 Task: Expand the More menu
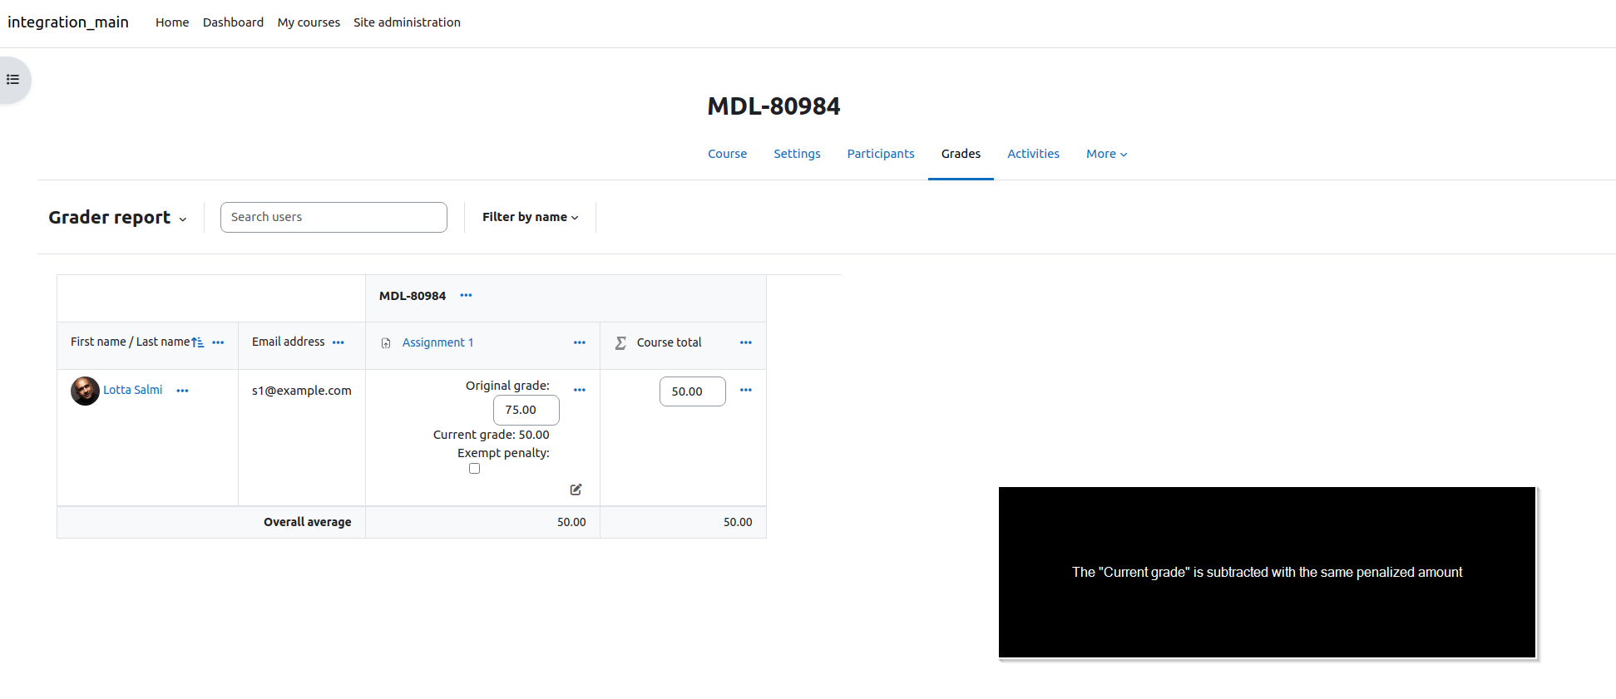1106,154
